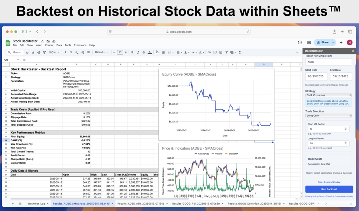The image size is (359, 211).
Task: Toggle strikethrough formatting
Action: point(144,52)
